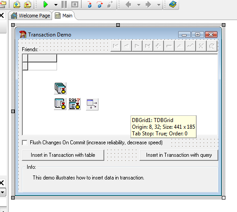Run the project with the green play button
Viewport: 237px width, 212px height.
[45, 4]
